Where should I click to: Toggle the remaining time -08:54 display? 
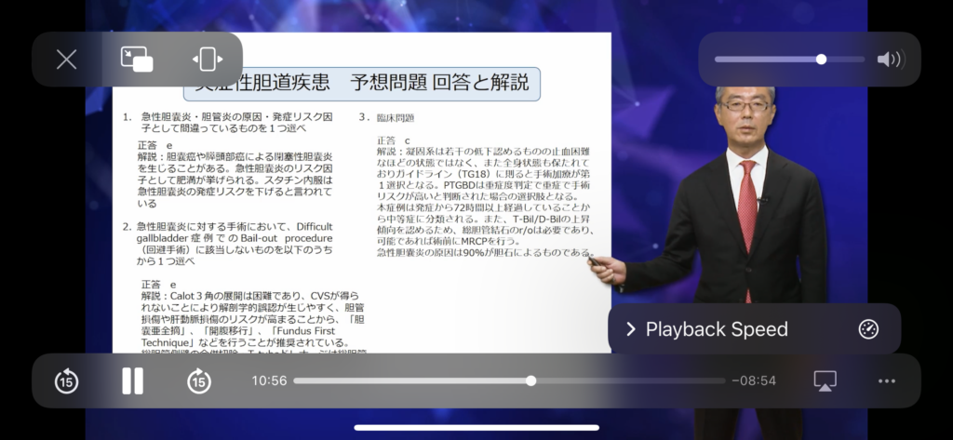click(753, 380)
